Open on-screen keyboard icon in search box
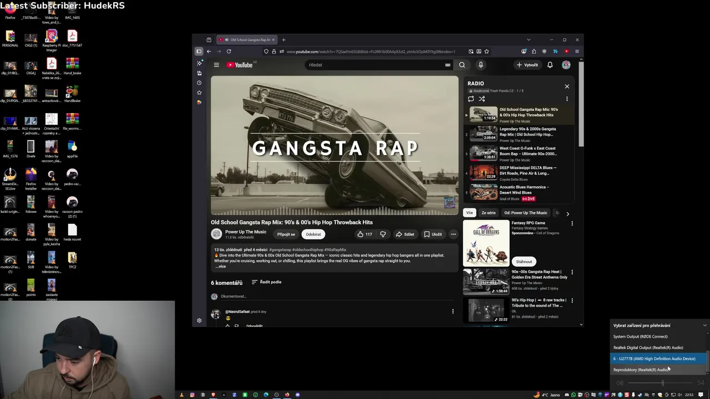This screenshot has width=710, height=399. pyautogui.click(x=448, y=65)
